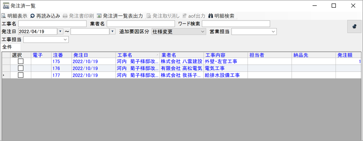Sort by 担当者 column header
The height and width of the screenshot is (141, 363).
pos(270,55)
